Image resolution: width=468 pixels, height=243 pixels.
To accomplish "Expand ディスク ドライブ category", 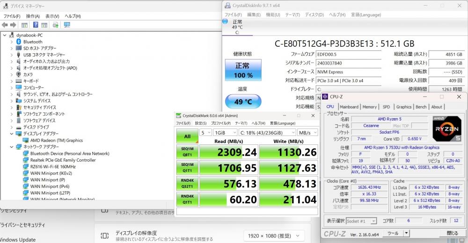I will click(x=12, y=127).
